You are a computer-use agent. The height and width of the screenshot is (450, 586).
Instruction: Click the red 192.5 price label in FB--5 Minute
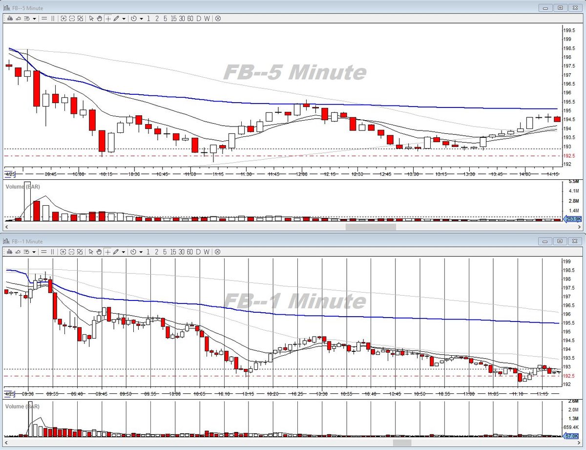569,156
